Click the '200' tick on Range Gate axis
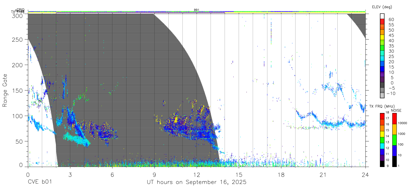Screen dimensions: 411x189 [x=17, y=65]
